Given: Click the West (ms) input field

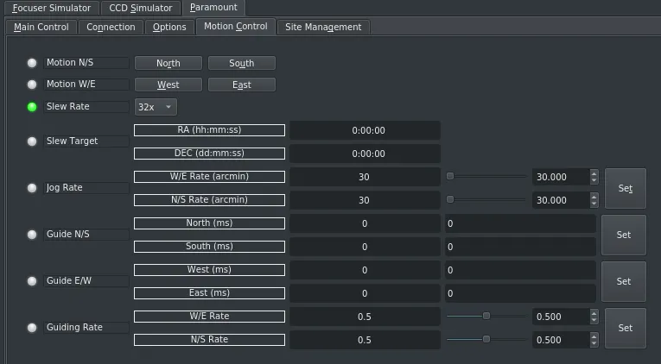Looking at the screenshot, I should click(520, 270).
